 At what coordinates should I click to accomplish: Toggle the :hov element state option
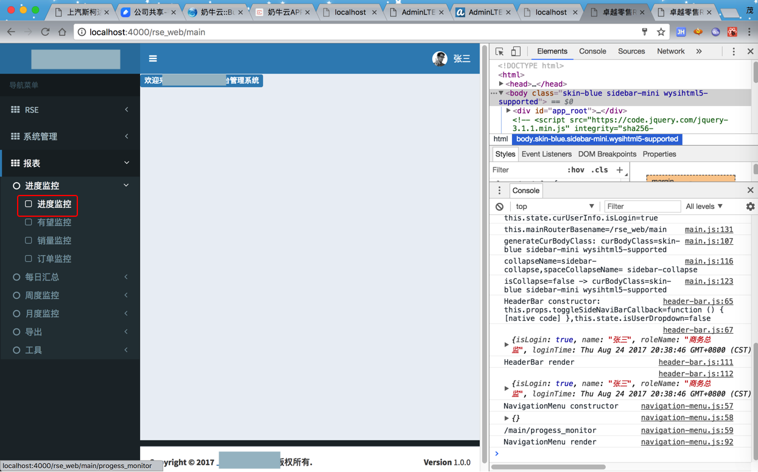tap(575, 170)
